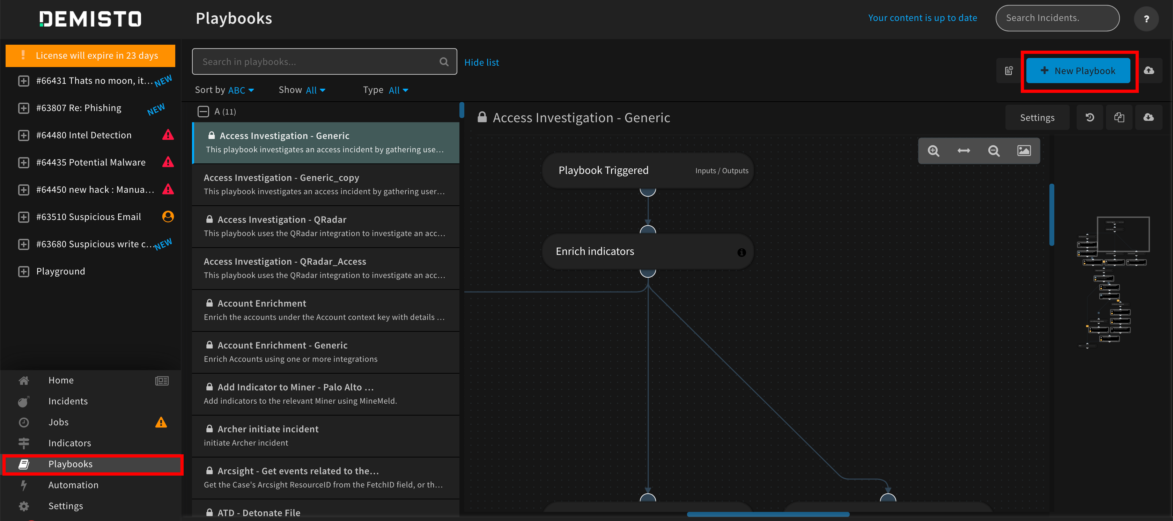The image size is (1173, 521).
Task: Click the info icon on Enrich indicators task
Action: pos(741,252)
